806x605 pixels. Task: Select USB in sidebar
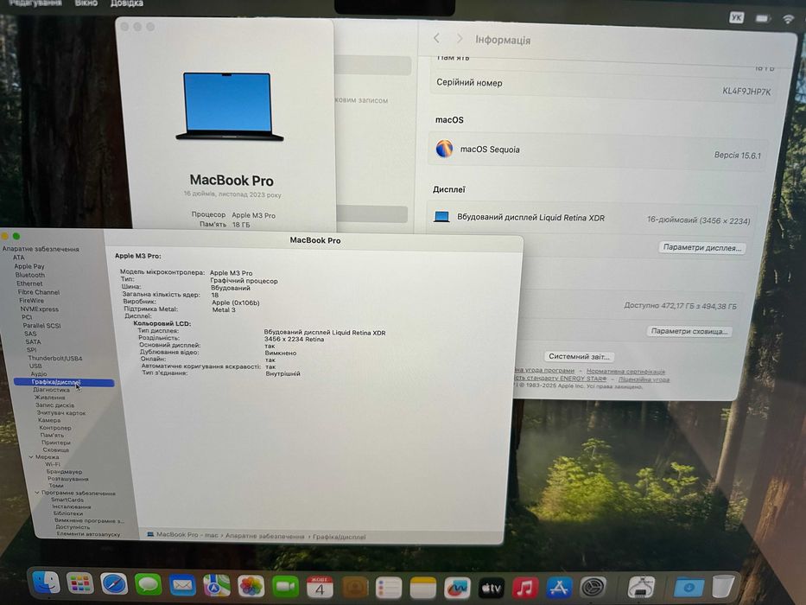pyautogui.click(x=35, y=366)
